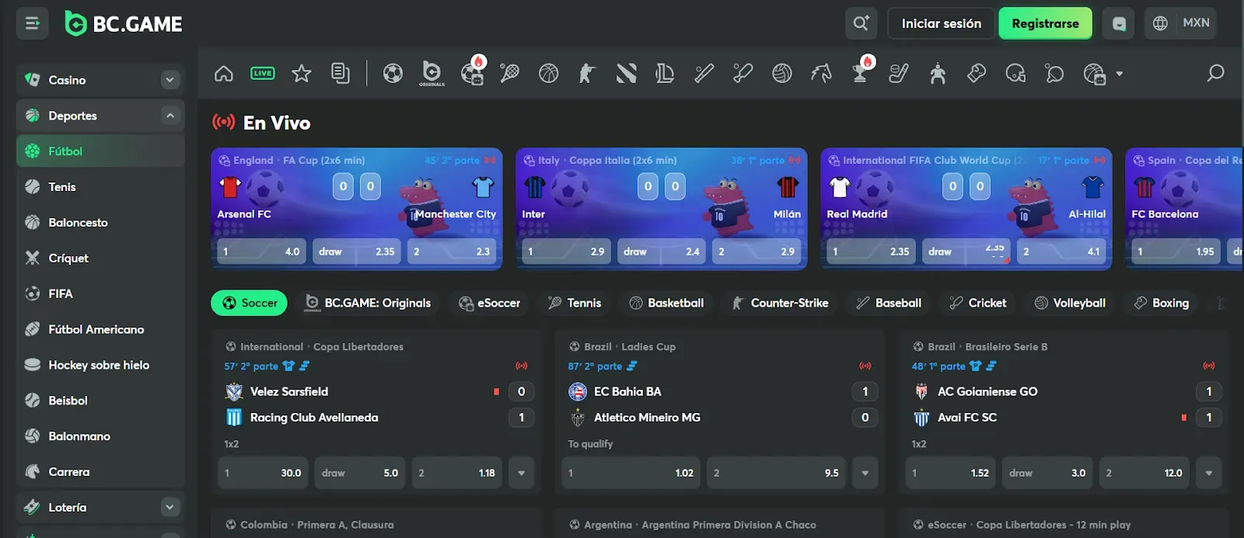Select soccer ball icon in sports bar
Image resolution: width=1244 pixels, height=538 pixels.
pos(393,74)
